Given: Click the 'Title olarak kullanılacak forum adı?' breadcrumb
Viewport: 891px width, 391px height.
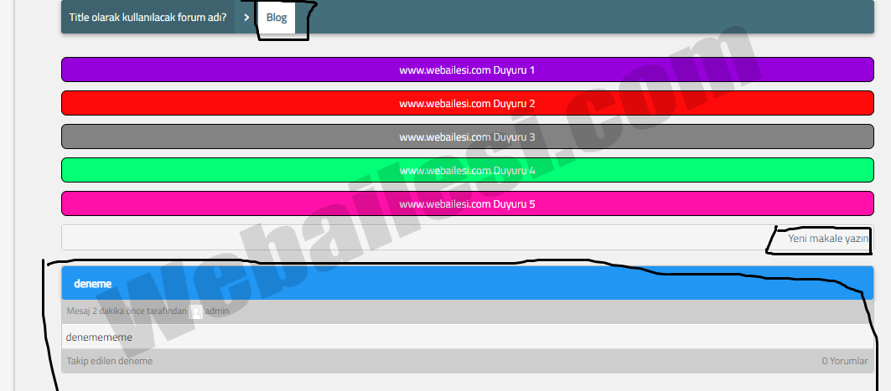Looking at the screenshot, I should click(148, 17).
